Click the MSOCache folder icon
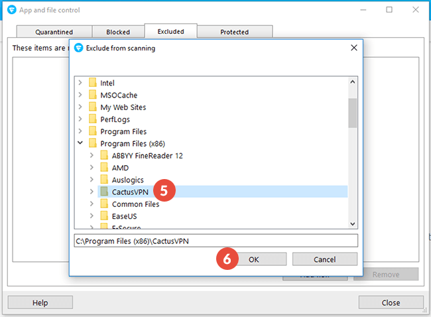Viewport: 431px width, 317px height. point(93,95)
